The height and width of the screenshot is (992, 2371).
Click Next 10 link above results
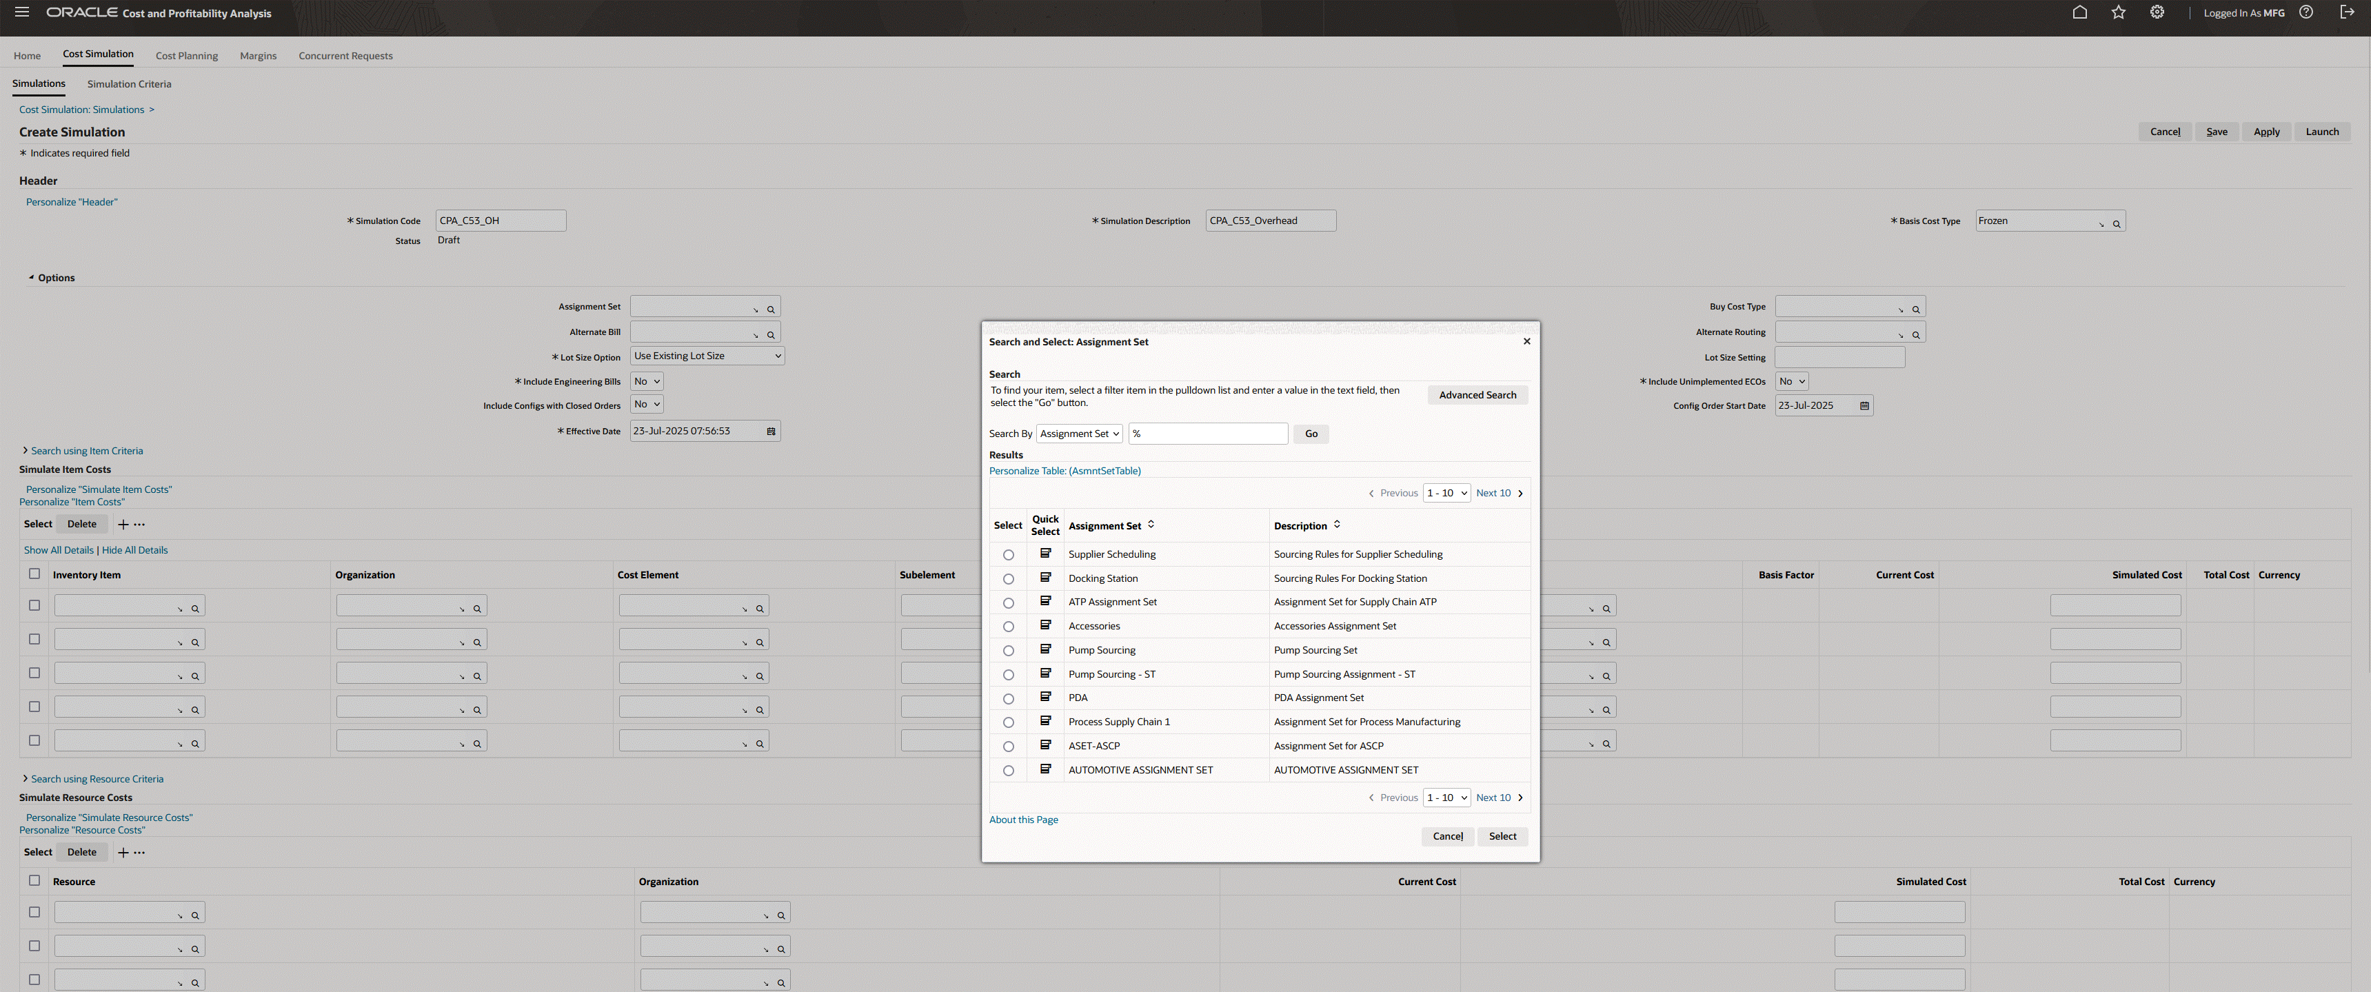click(1493, 493)
